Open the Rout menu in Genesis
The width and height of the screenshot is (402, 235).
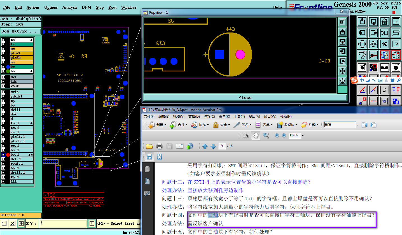(113, 8)
